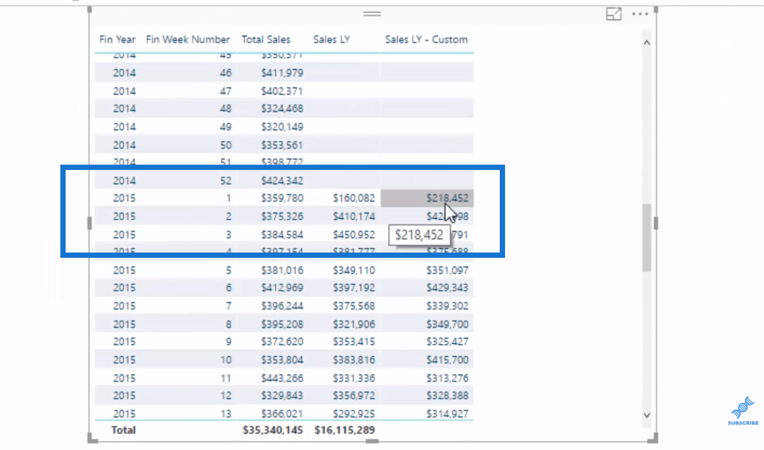Click Total Sales value $443,266
764x450 pixels.
click(x=282, y=378)
